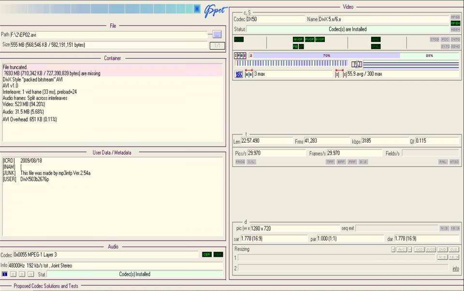Click the VBR audio bitrate indicator

pos(218,254)
